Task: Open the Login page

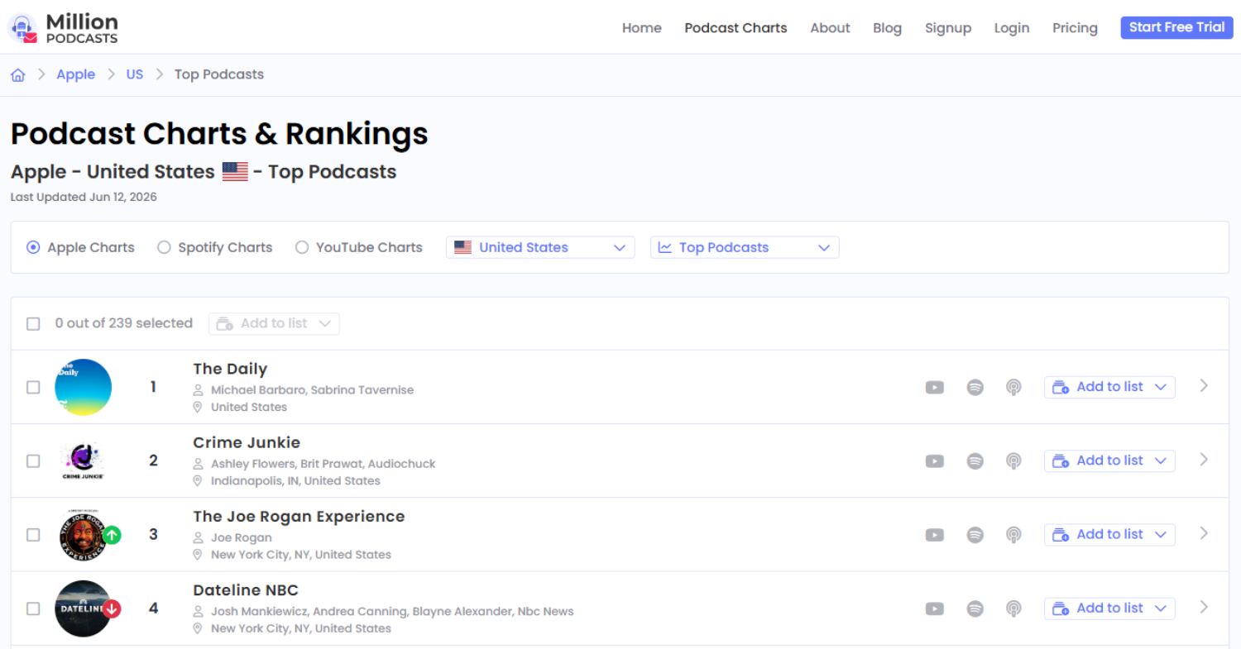Action: (1012, 28)
